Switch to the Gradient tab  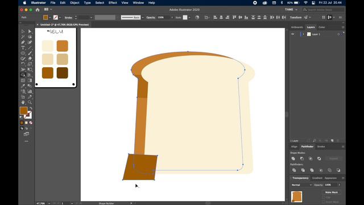(x=317, y=178)
